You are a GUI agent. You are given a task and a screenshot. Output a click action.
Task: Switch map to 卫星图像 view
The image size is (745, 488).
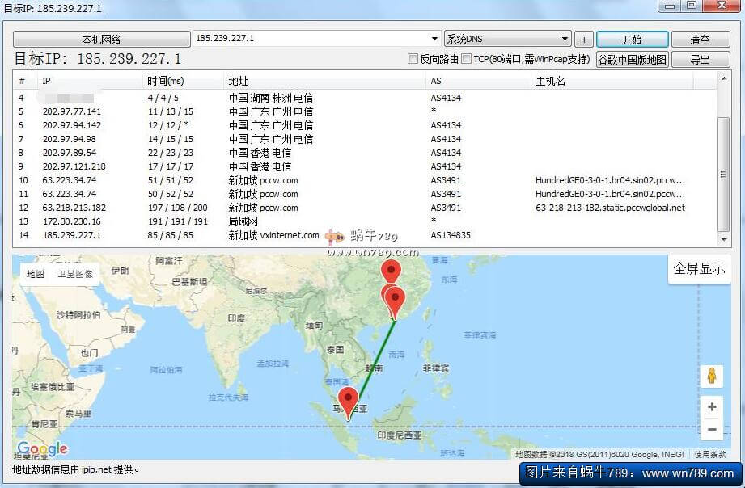(x=74, y=274)
